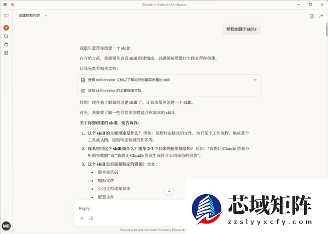
Task: Click the bullet text 公司文档或知识库
Action: click(x=114, y=189)
